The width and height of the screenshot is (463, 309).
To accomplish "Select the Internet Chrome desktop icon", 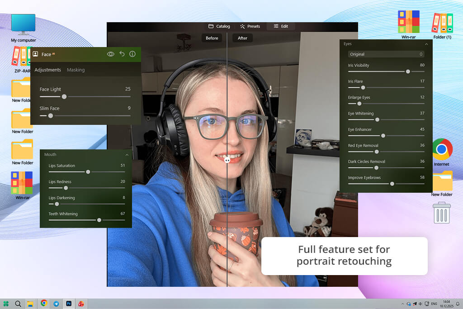I will click(442, 152).
